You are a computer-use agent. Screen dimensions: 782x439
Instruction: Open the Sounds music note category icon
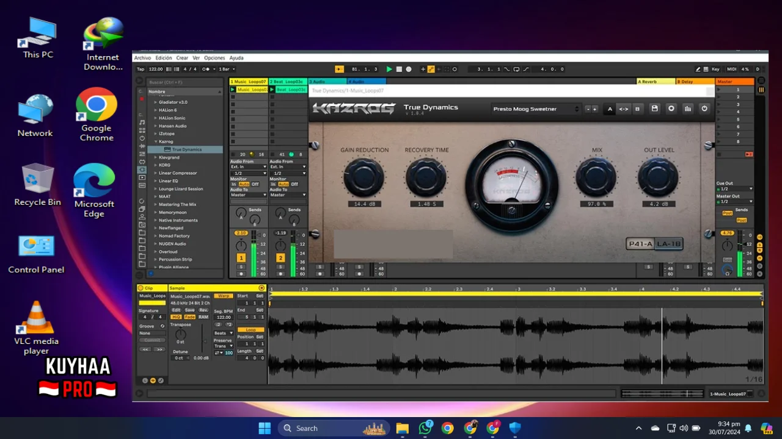[142, 123]
